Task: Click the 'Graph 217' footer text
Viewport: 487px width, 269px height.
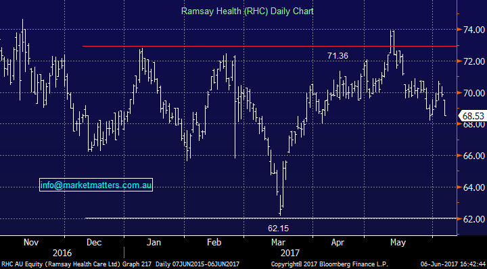Action: [137, 264]
